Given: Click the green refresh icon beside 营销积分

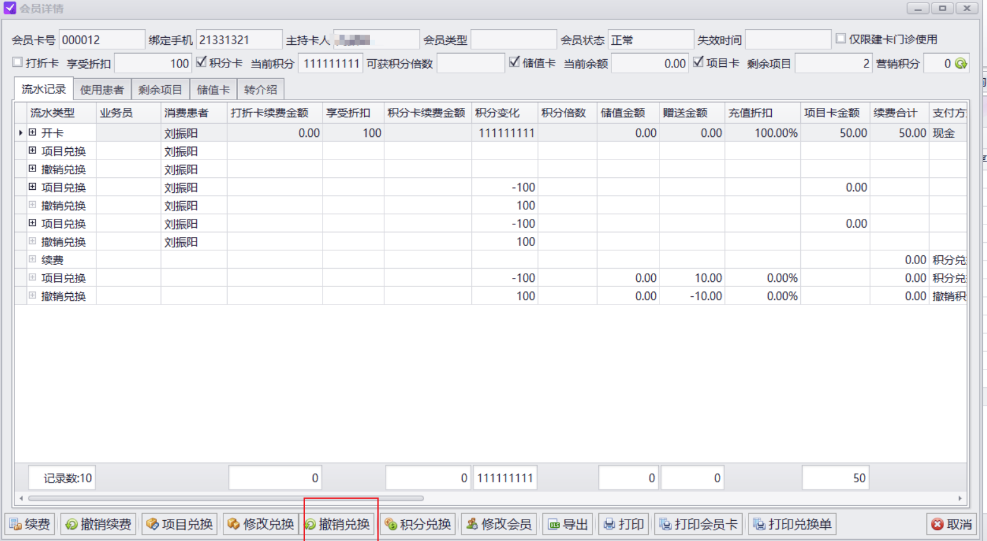Looking at the screenshot, I should click(x=960, y=64).
